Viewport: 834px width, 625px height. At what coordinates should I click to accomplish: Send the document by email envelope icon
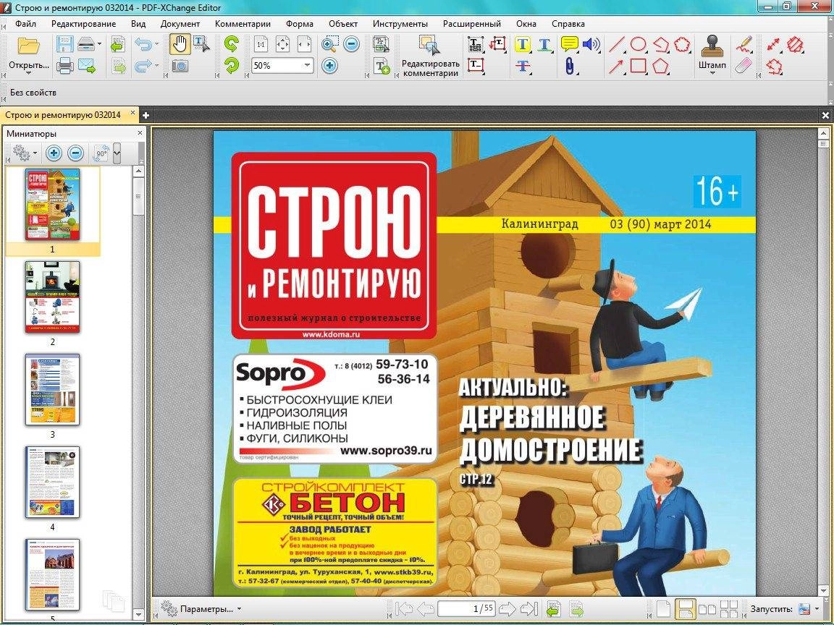[86, 66]
